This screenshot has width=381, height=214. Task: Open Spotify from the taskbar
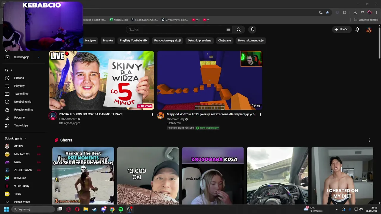coord(121,209)
